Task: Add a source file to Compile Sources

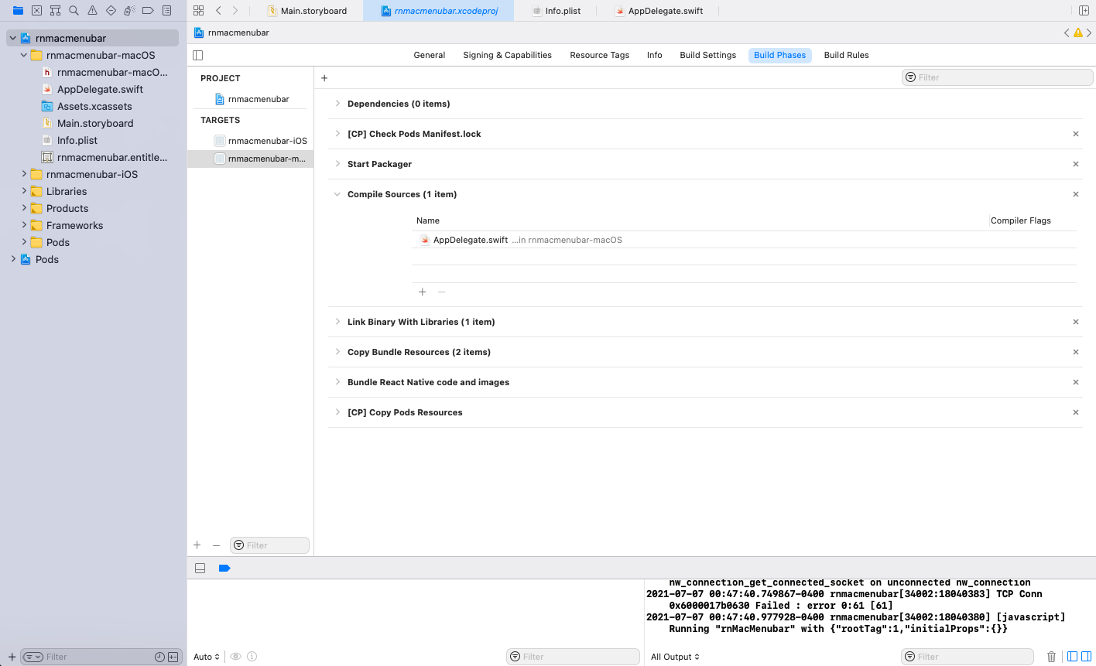Action: 423,292
